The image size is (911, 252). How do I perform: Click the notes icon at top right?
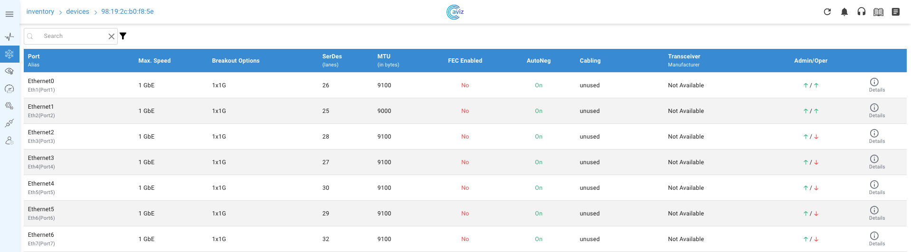[x=895, y=12]
